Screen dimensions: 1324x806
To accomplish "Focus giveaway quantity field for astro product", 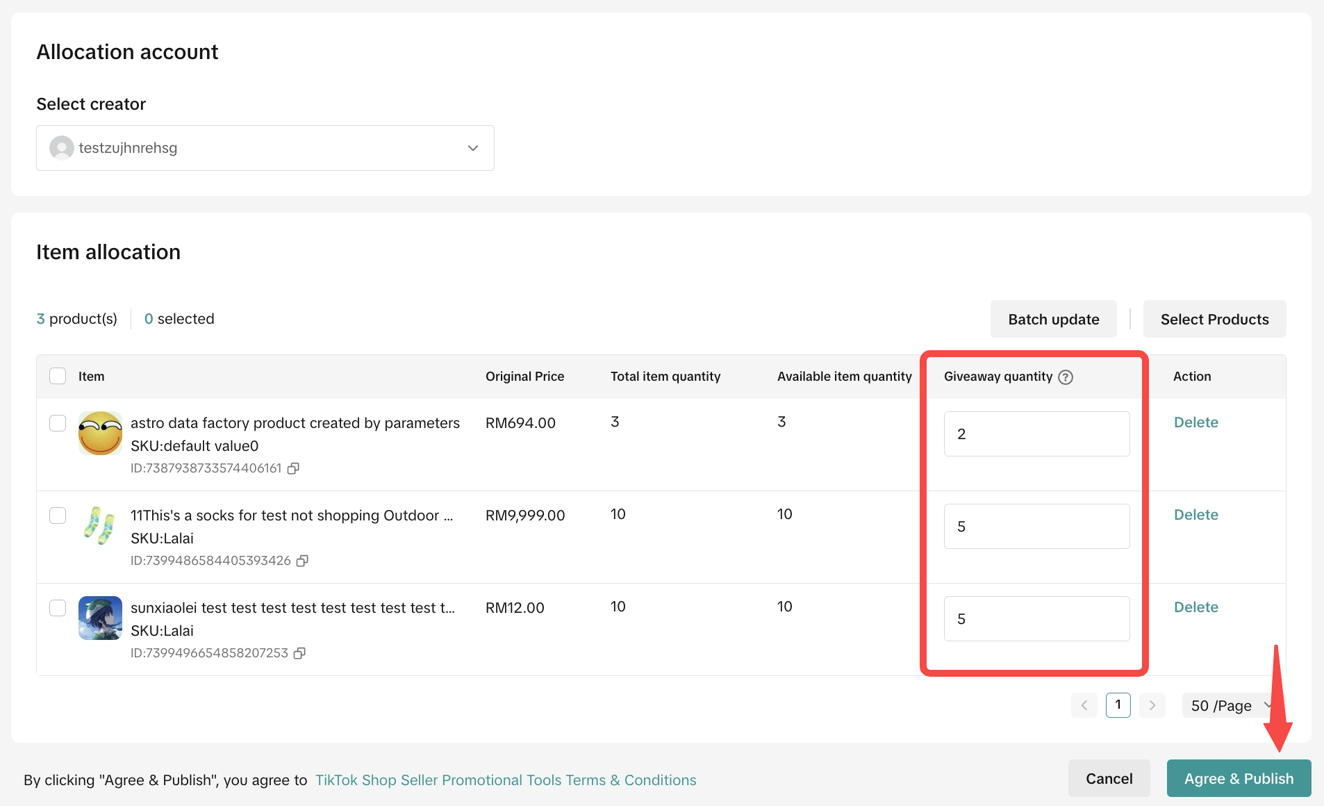I will point(1036,434).
